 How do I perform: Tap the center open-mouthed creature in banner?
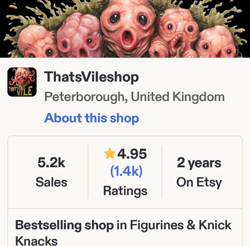pos(128,28)
